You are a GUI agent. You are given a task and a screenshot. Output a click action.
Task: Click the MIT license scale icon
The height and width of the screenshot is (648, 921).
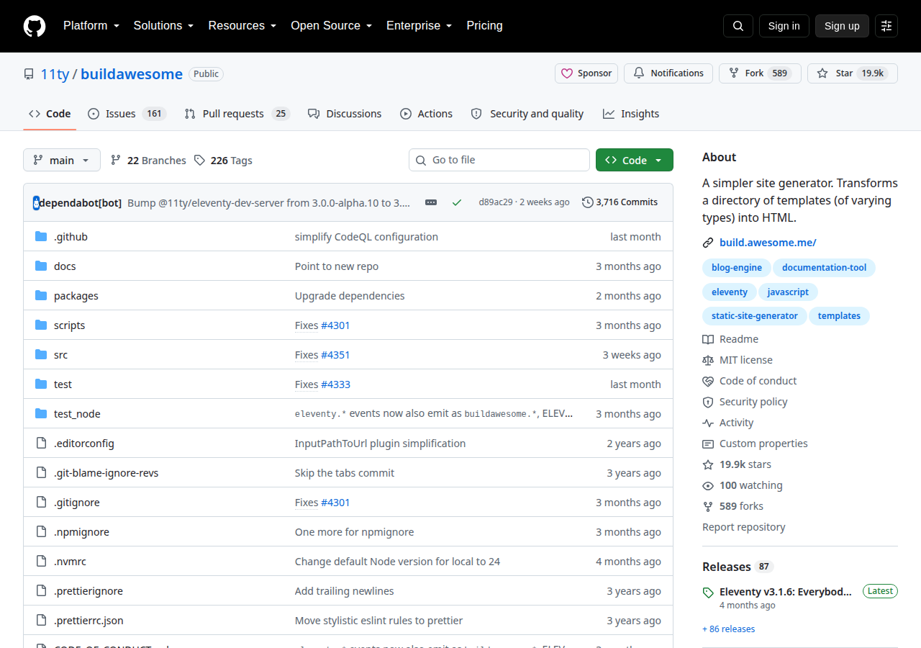coord(708,360)
